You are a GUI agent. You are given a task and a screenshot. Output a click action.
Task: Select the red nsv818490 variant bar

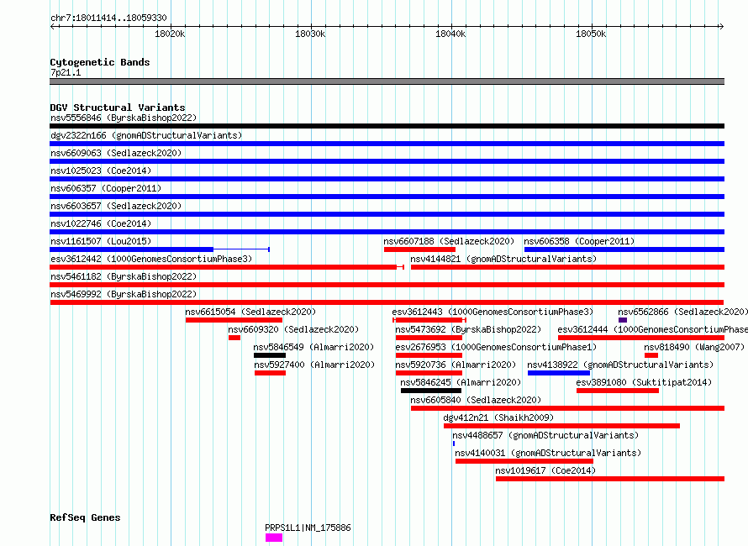651,355
